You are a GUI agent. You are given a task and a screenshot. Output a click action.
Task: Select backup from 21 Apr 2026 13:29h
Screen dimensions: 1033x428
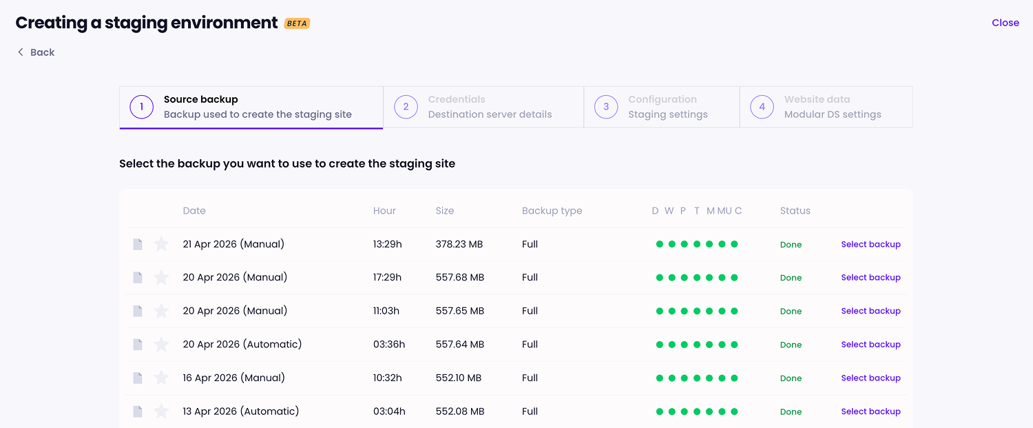click(x=870, y=244)
